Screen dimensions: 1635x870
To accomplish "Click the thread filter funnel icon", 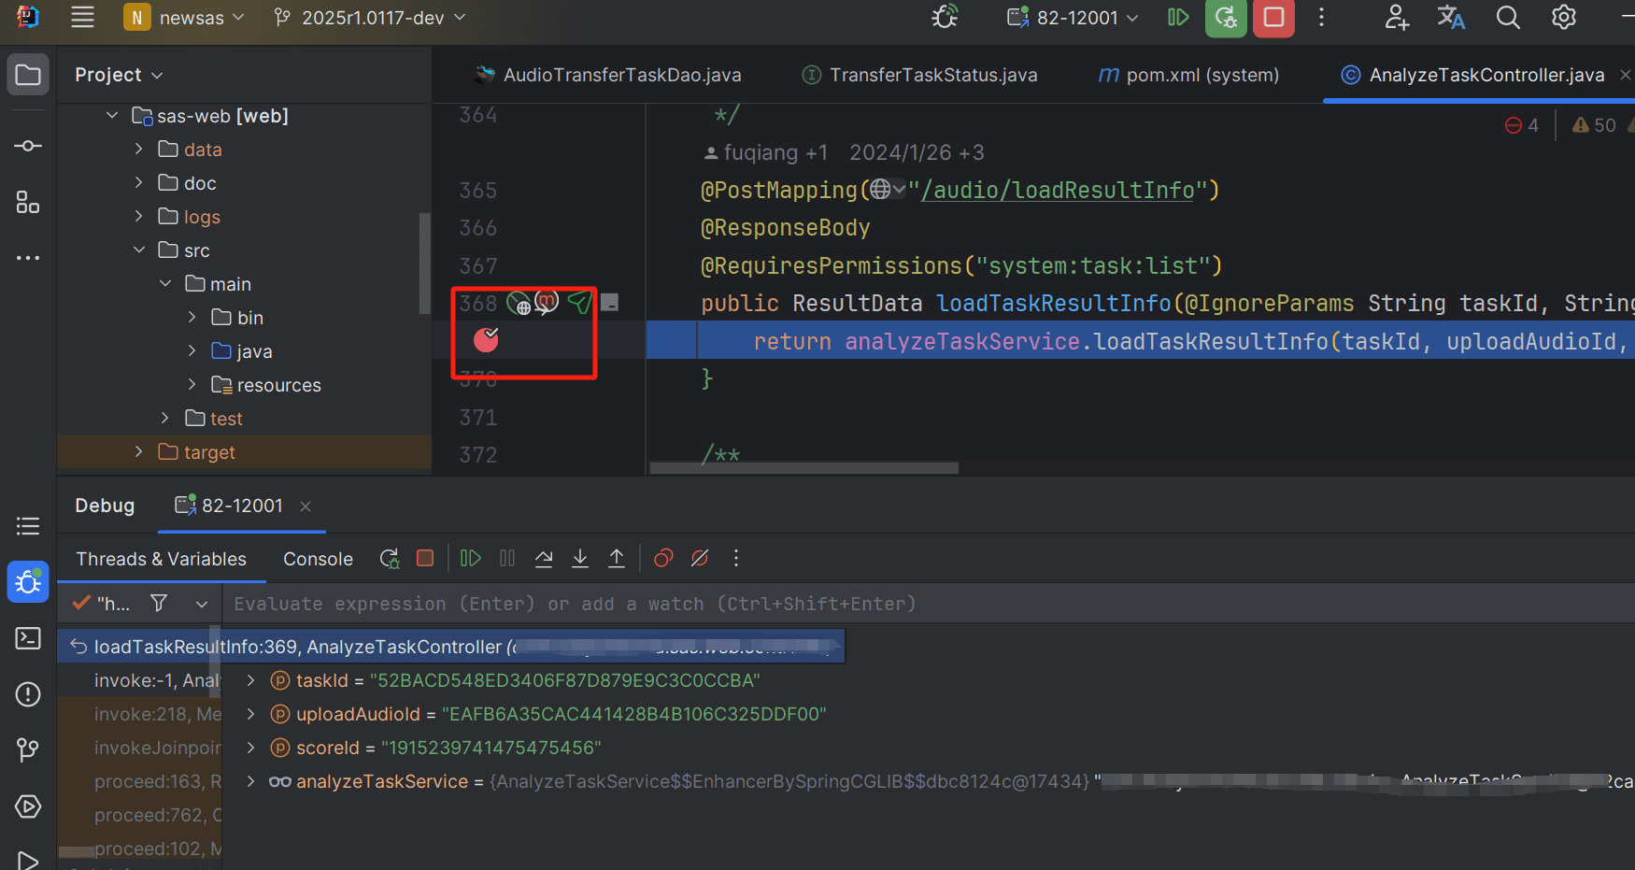I will [159, 604].
